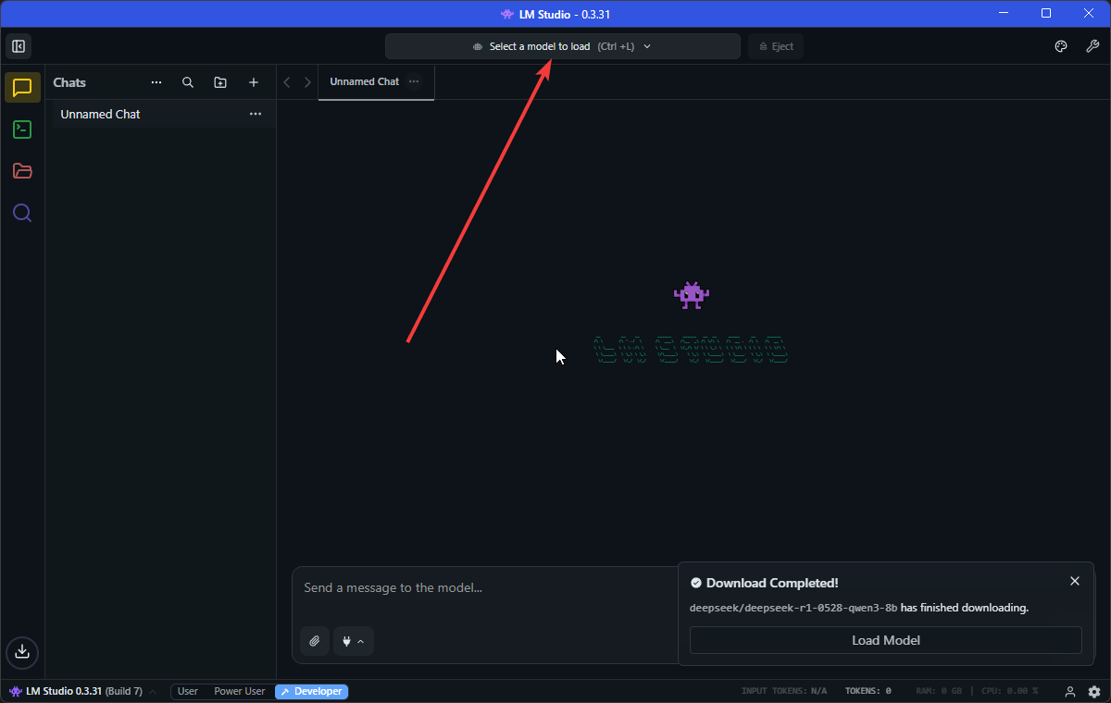Open the Chat view from the sidebar

pos(22,88)
